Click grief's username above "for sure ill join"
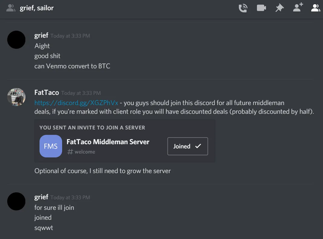This screenshot has height=239, width=323. 41,197
